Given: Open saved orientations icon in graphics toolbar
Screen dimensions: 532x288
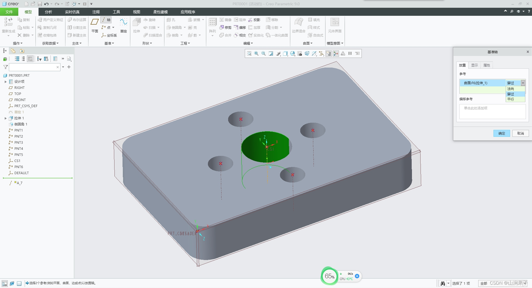Looking at the screenshot, I should [x=292, y=53].
